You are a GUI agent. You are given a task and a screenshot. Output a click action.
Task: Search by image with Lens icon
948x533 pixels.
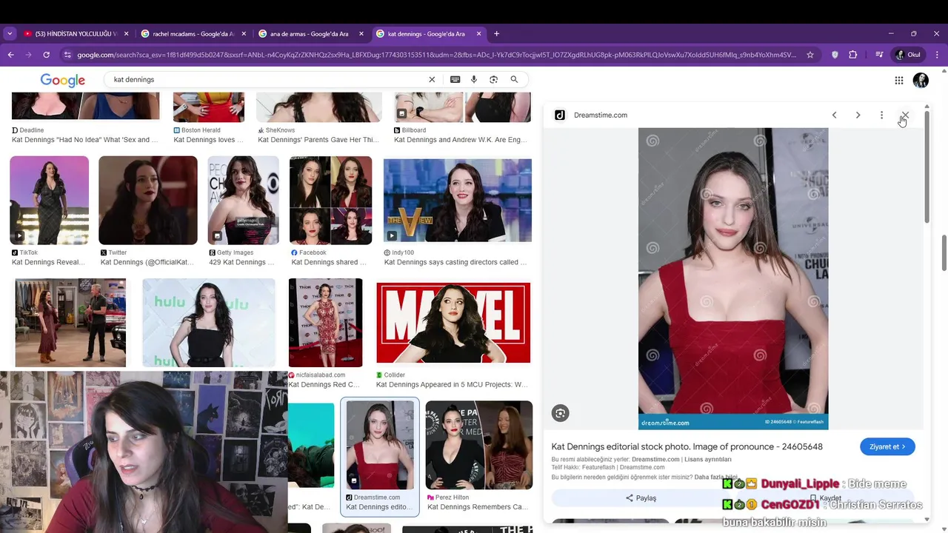pos(493,79)
